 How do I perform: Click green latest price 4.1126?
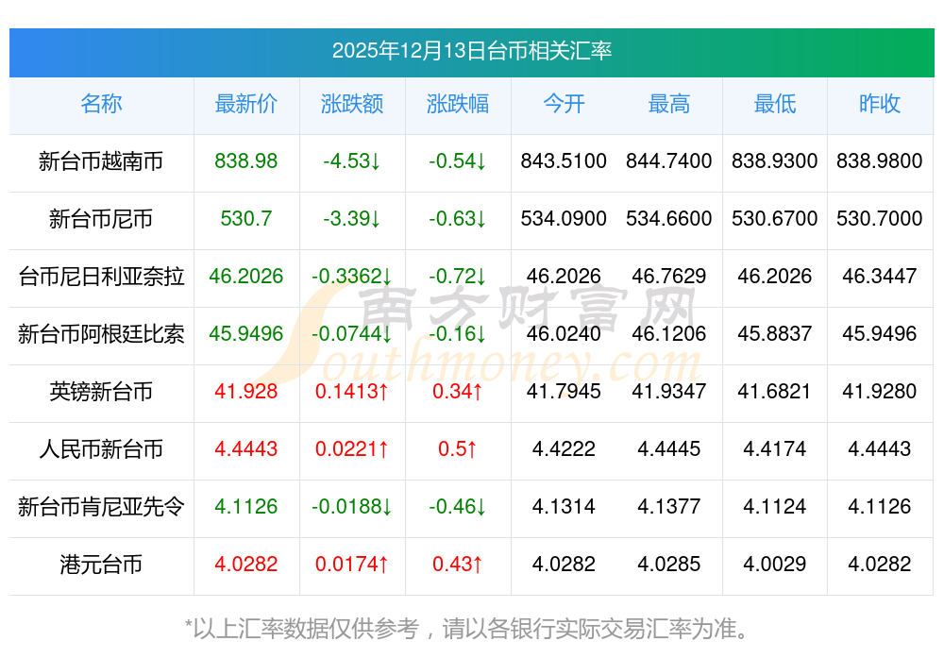246,506
